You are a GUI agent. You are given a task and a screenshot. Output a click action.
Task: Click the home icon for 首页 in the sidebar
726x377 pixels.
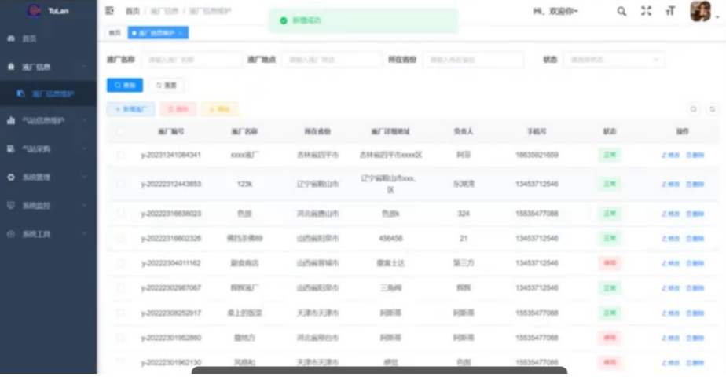(x=11, y=38)
